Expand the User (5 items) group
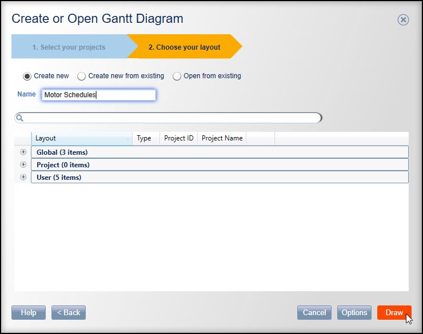The height and width of the screenshot is (334, 423). click(23, 177)
